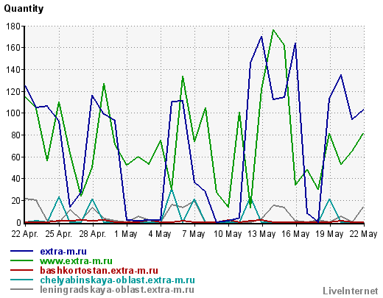
Task: Click the 7 May date label
Action: coord(194,234)
